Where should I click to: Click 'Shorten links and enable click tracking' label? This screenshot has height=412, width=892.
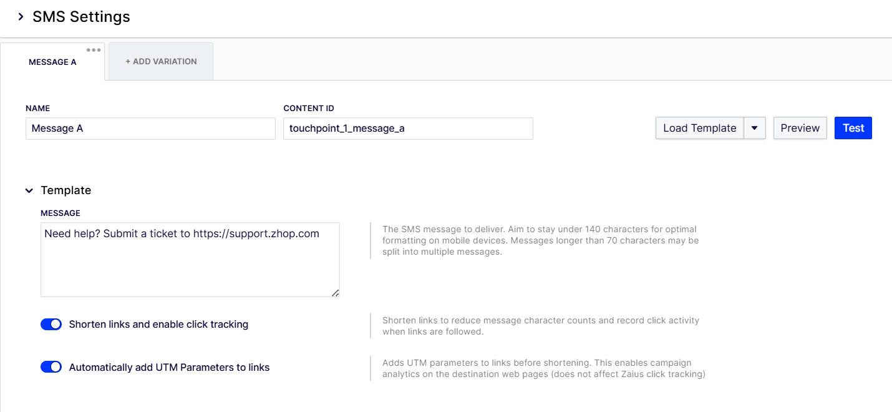click(158, 325)
